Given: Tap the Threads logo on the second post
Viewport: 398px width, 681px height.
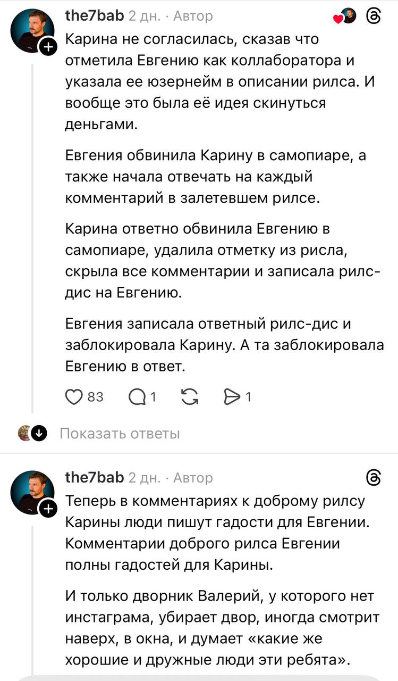Looking at the screenshot, I should point(374,478).
